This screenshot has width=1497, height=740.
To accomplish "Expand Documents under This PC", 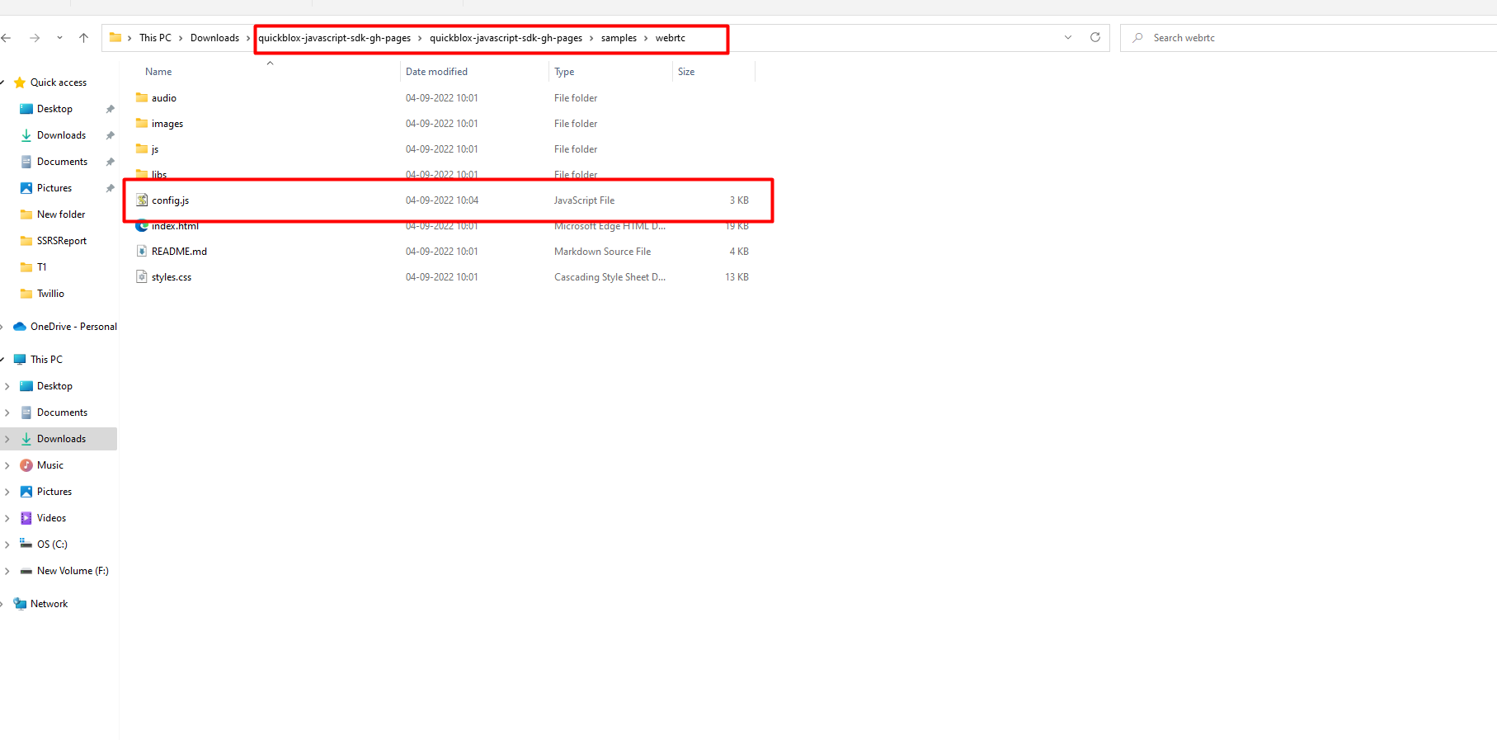I will tap(7, 412).
